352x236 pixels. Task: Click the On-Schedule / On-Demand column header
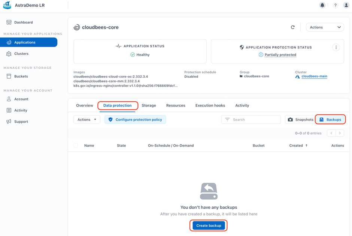pos(171,145)
